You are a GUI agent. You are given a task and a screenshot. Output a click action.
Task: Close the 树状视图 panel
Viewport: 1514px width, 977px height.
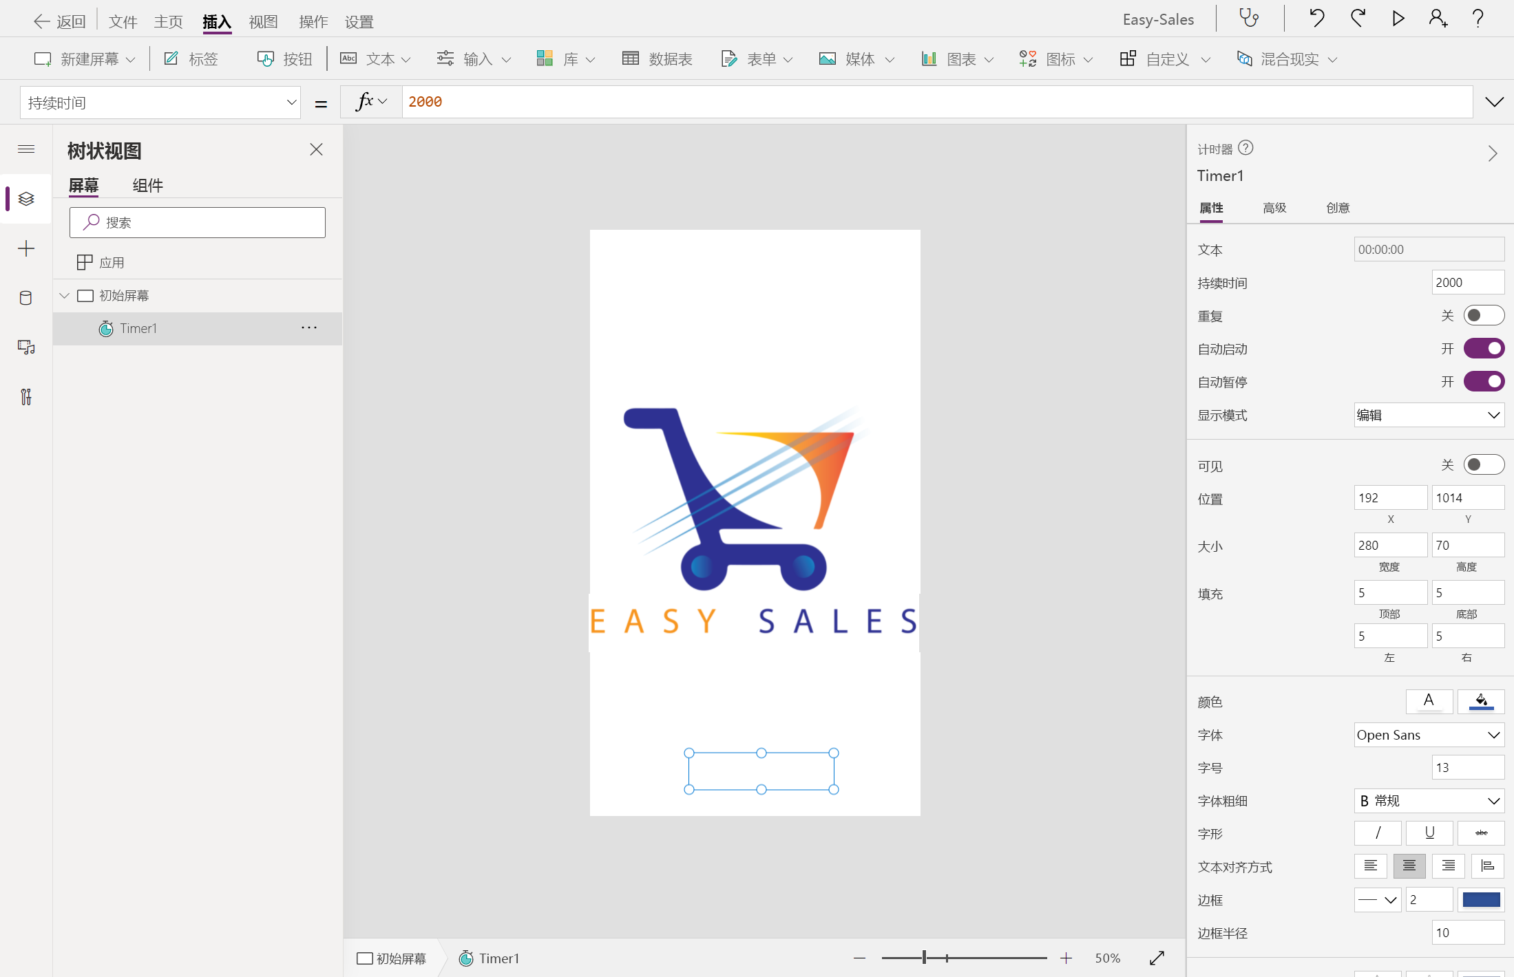point(316,149)
